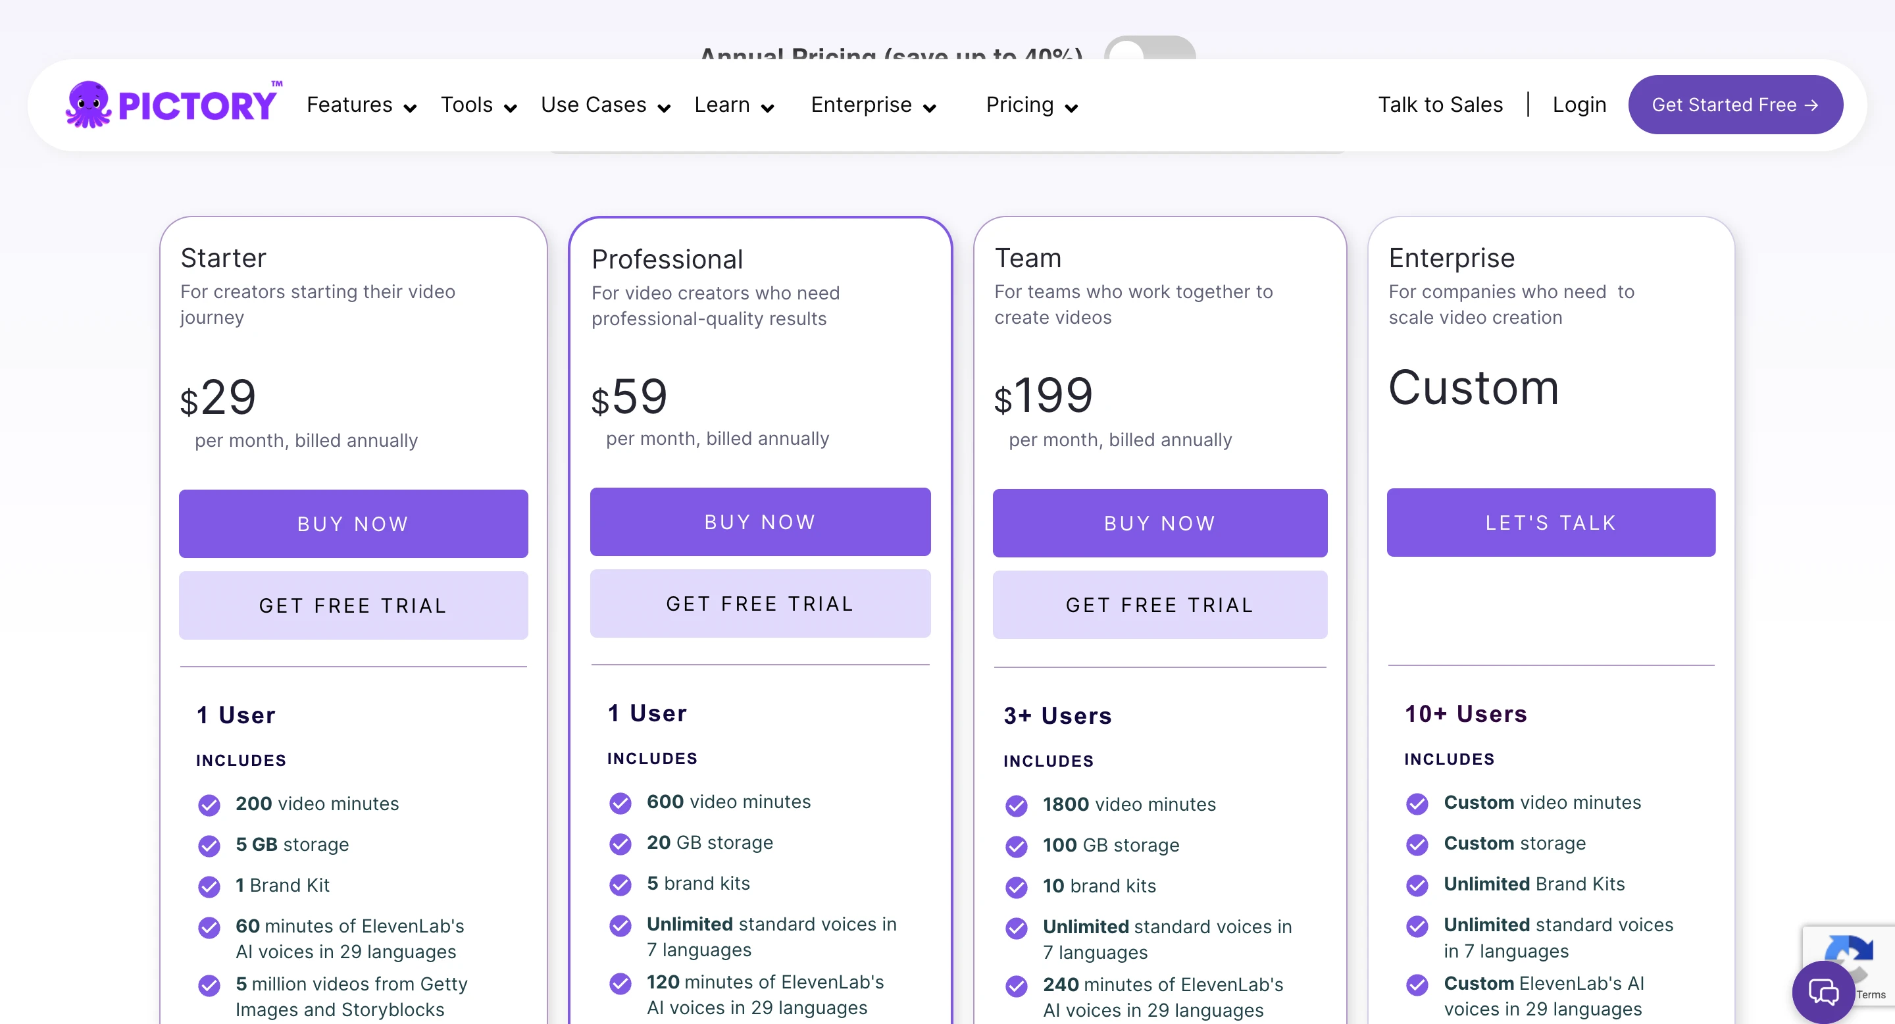Click the '10+ Users' heading
Viewport: 1895px width, 1024px height.
pyautogui.click(x=1465, y=713)
